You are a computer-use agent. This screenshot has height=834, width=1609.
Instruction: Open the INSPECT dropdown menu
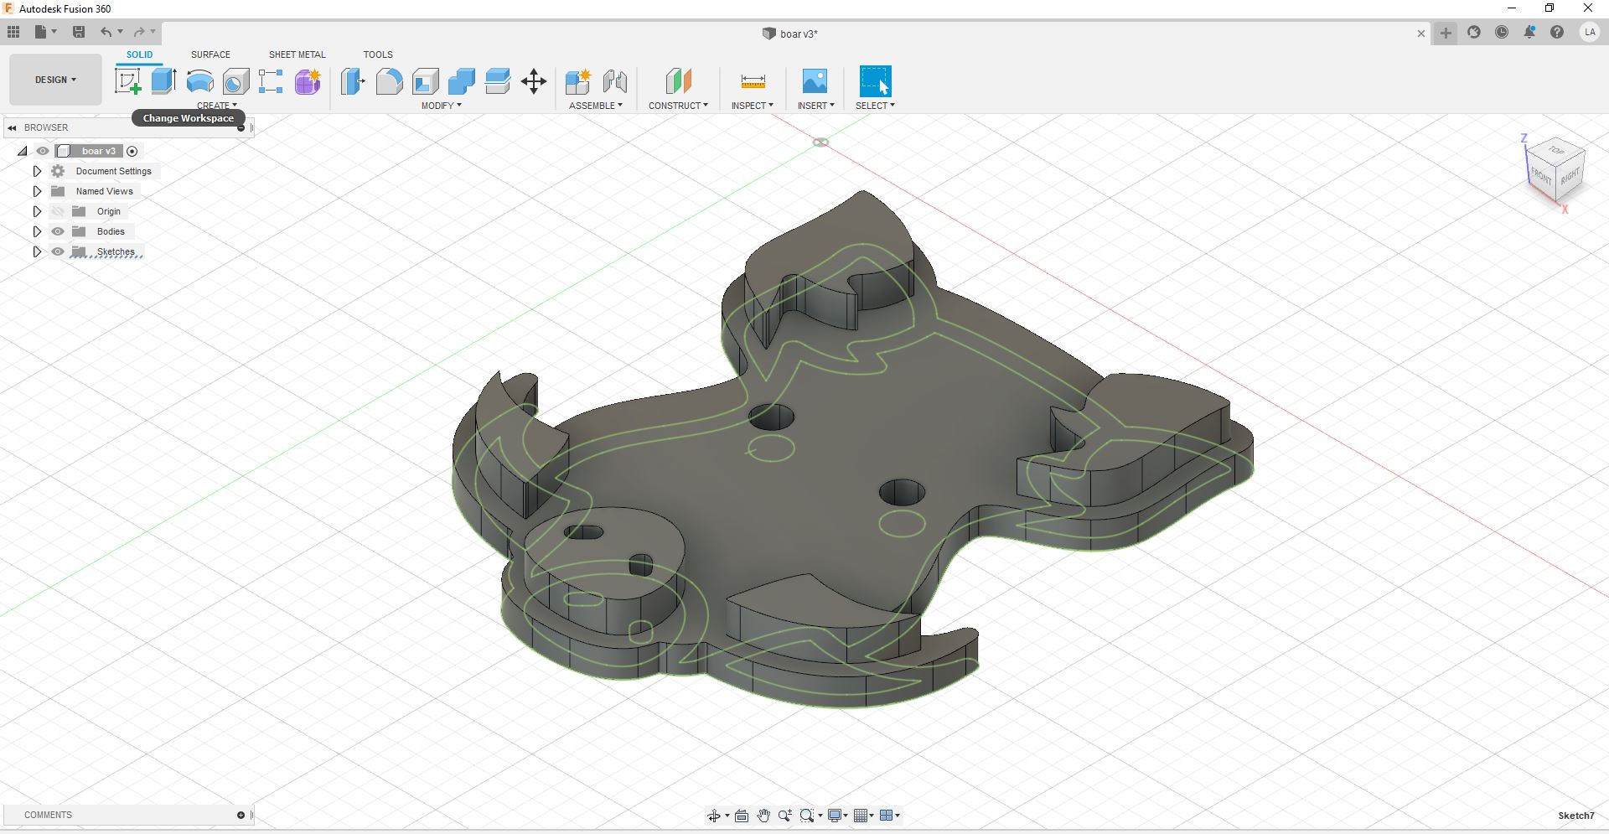752,106
